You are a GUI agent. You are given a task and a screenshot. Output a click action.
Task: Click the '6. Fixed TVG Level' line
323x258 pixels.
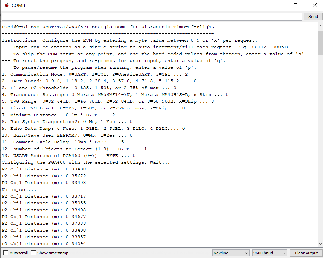93,108
